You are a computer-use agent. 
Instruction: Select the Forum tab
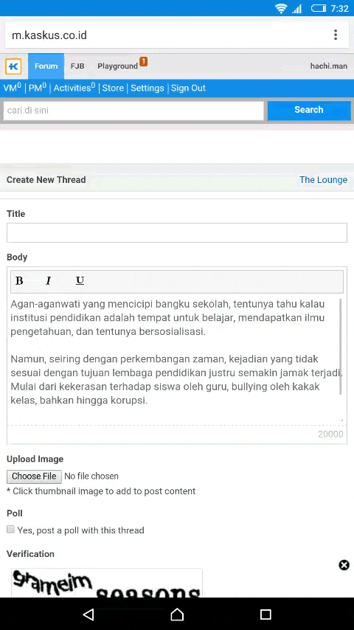click(x=46, y=66)
